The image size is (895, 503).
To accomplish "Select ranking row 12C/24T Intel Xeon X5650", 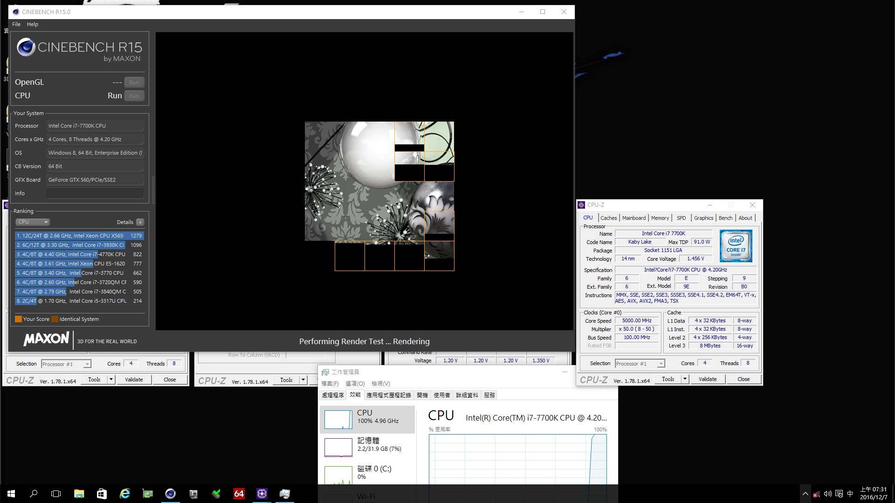I will (79, 236).
